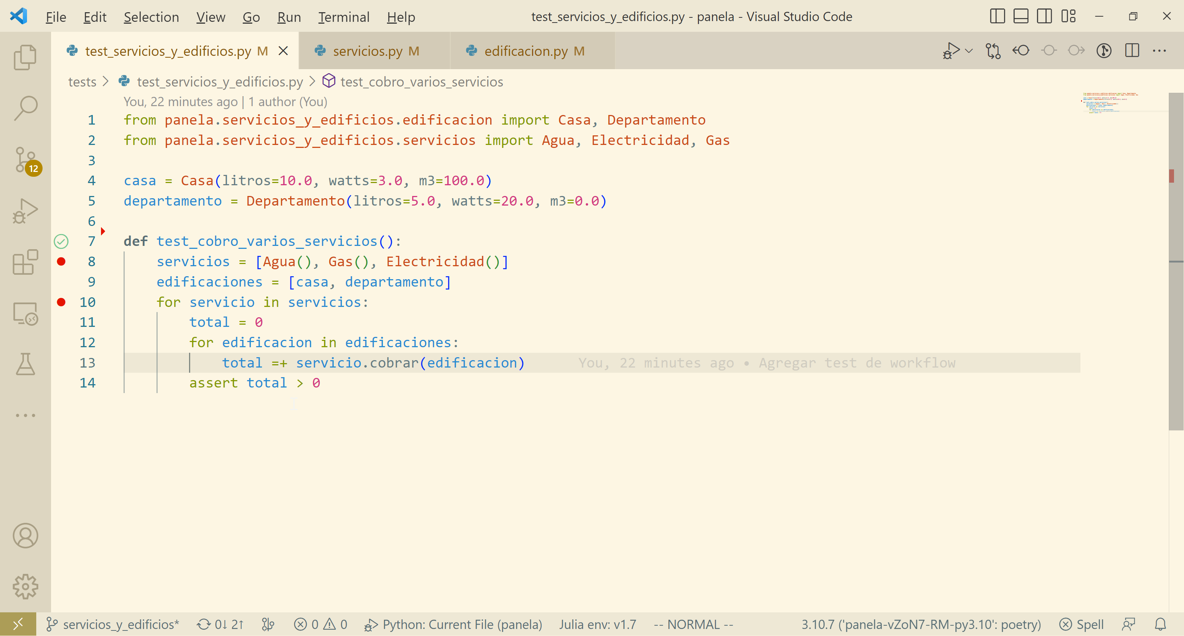Remove the breakpoint on line 10

(61, 302)
